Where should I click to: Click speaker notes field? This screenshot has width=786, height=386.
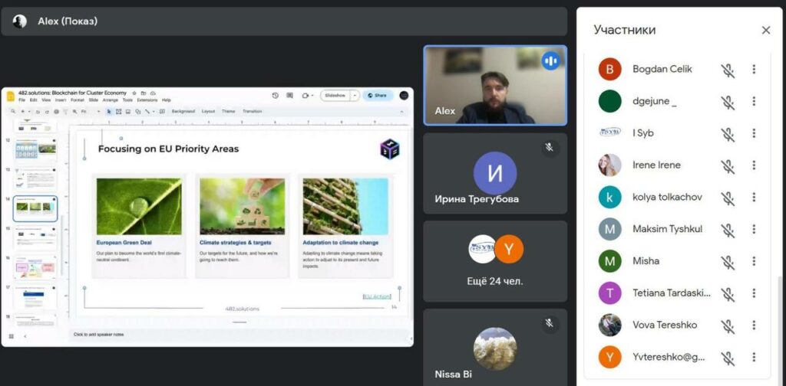tap(239, 335)
